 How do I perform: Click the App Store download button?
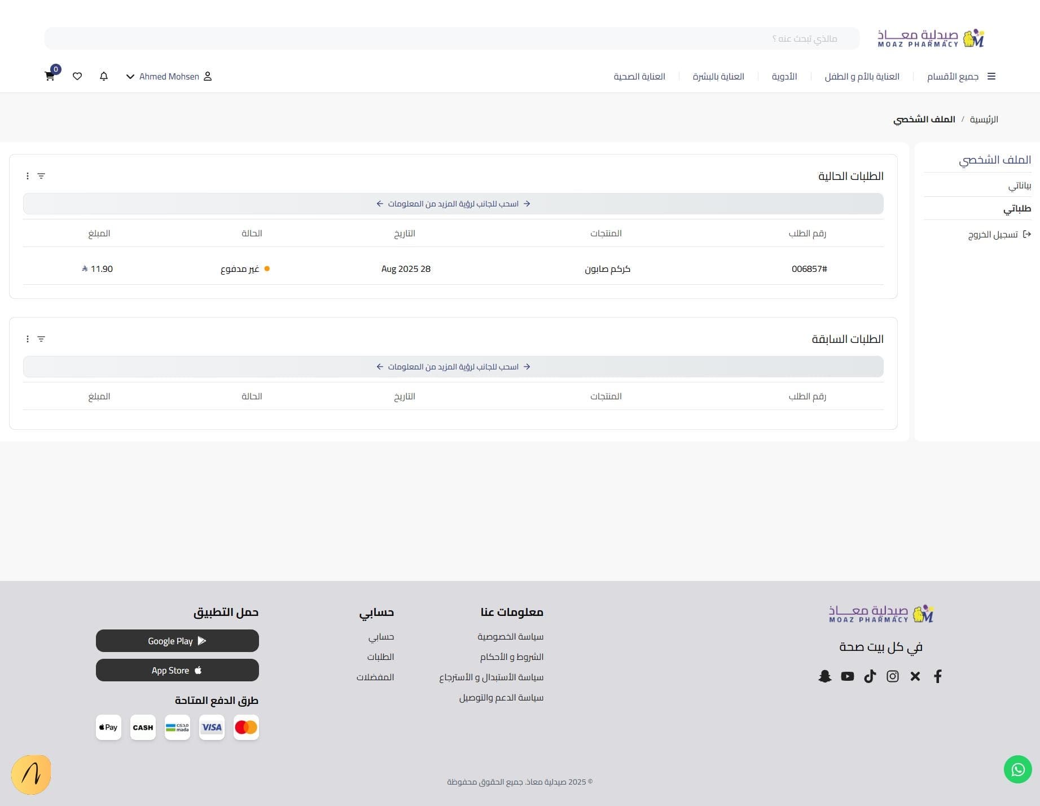177,670
